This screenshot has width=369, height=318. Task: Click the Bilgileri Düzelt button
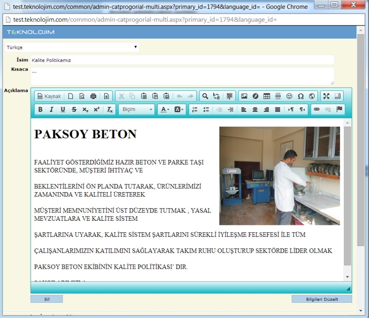321,299
